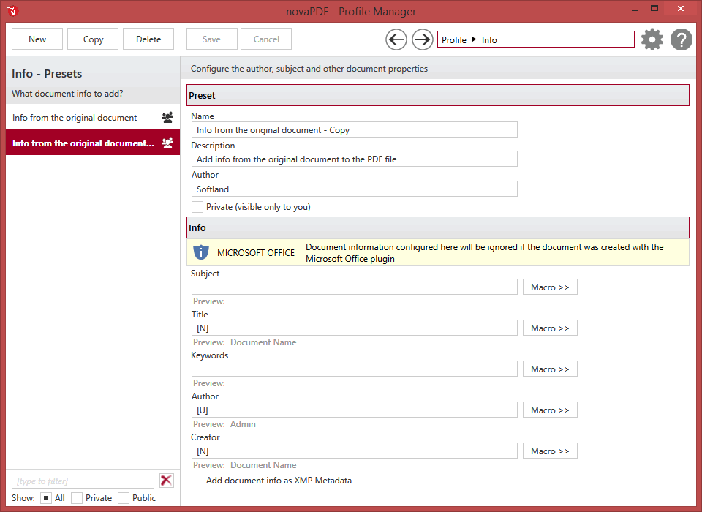Click the New button
Screen dimensions: 702x512
[x=37, y=39]
